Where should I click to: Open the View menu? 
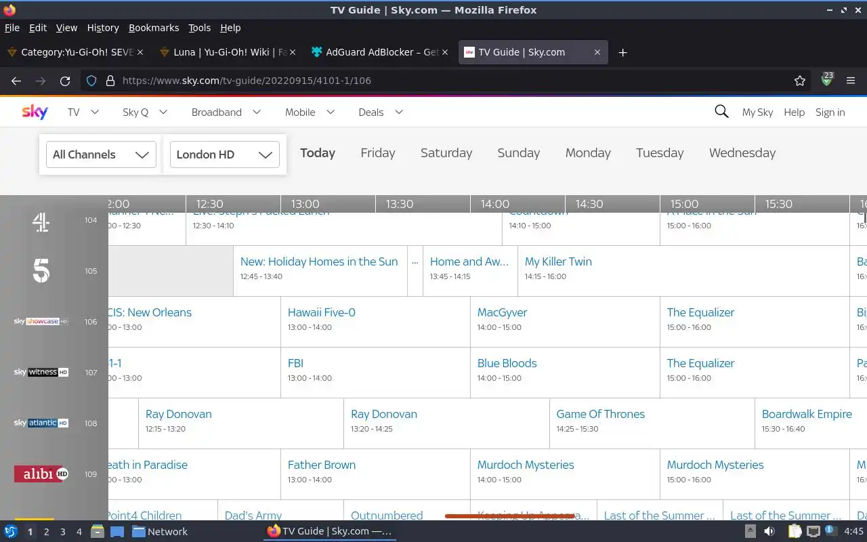(x=66, y=28)
